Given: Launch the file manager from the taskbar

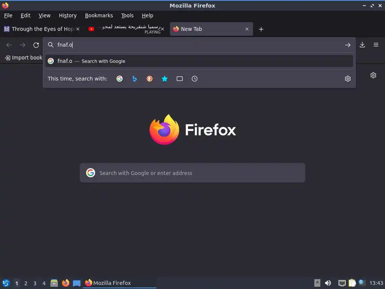Looking at the screenshot, I should tap(54, 283).
